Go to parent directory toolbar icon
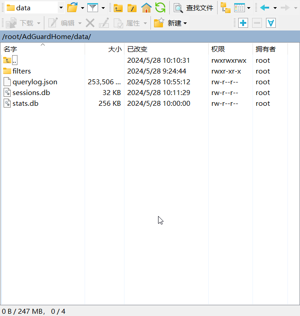 118,8
